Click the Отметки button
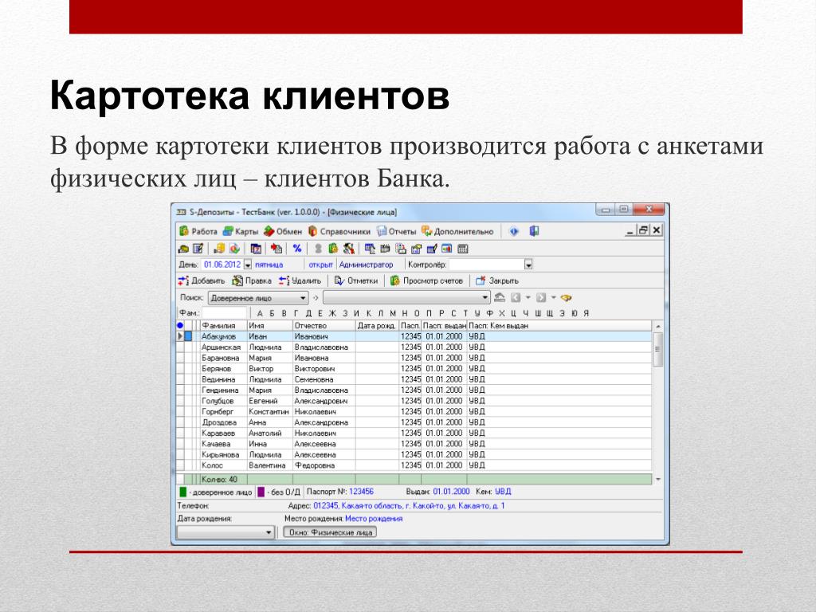816x612 pixels. (x=356, y=281)
